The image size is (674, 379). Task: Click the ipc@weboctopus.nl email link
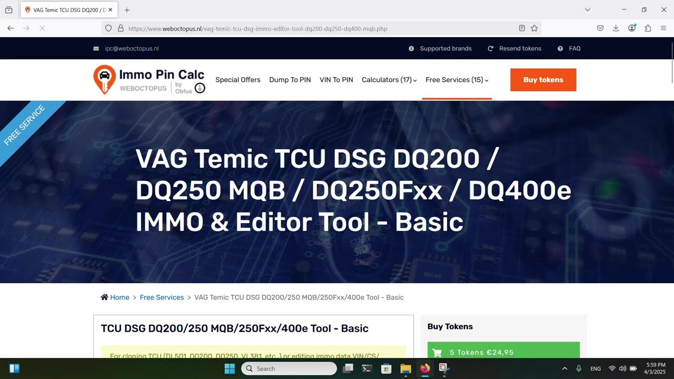132,48
